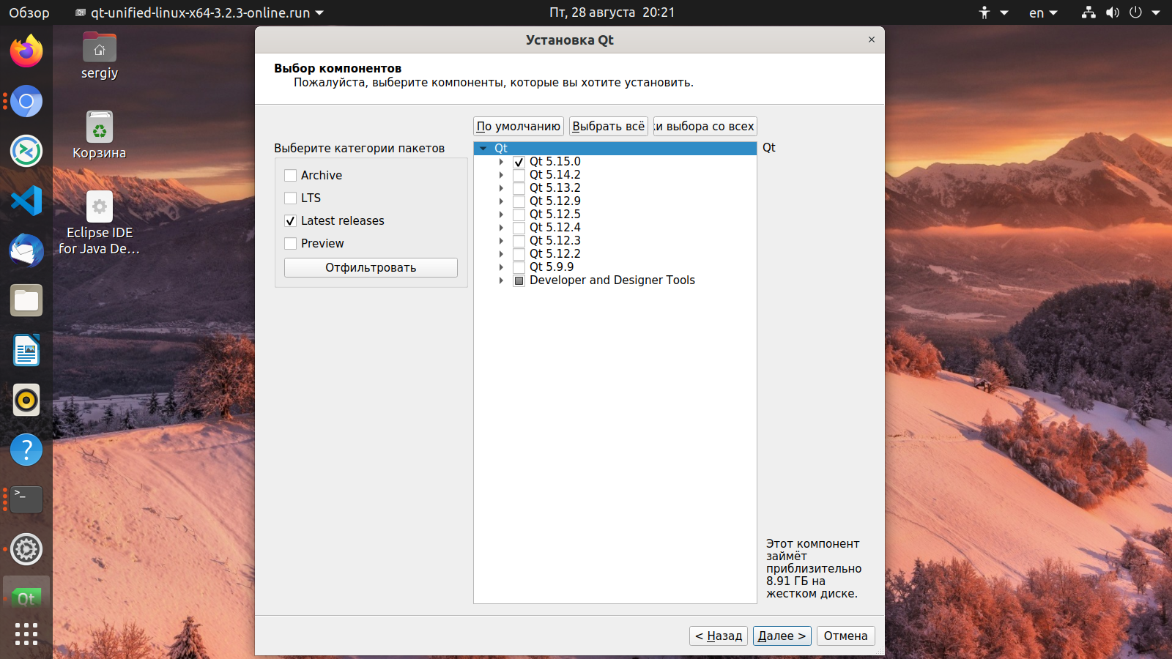Open Visual Studio Code from dock
Viewport: 1172px width, 659px height.
(x=26, y=201)
